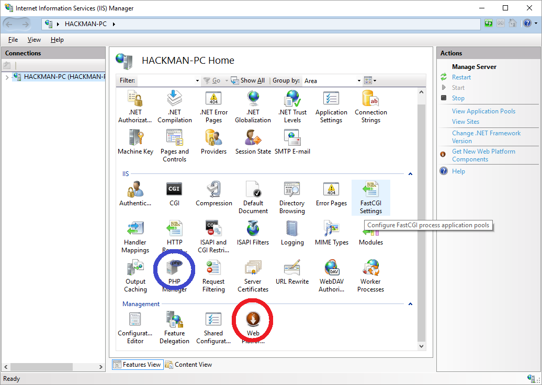Click Change .NET Framework Version

point(487,137)
